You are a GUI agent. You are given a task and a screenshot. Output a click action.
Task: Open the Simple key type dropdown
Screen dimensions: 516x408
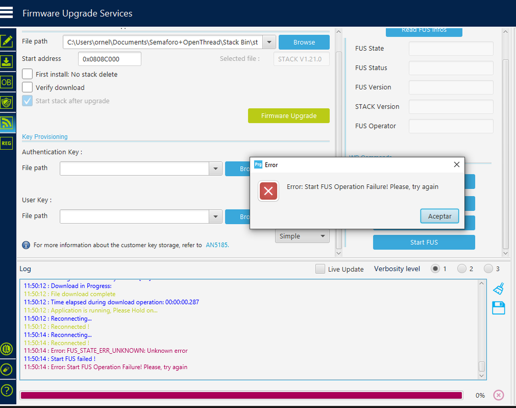click(x=302, y=236)
